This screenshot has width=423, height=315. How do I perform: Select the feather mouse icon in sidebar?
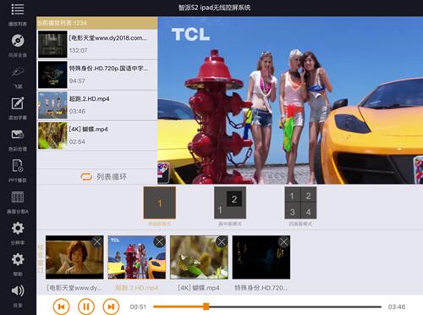pyautogui.click(x=18, y=72)
